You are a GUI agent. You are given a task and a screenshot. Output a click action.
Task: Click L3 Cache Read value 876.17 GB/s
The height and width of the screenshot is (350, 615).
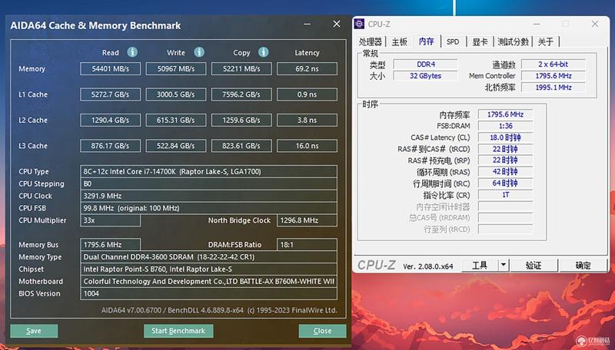[110, 146]
